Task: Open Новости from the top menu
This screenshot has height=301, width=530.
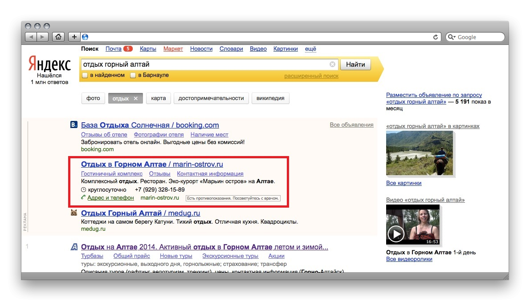Action: 201,48
